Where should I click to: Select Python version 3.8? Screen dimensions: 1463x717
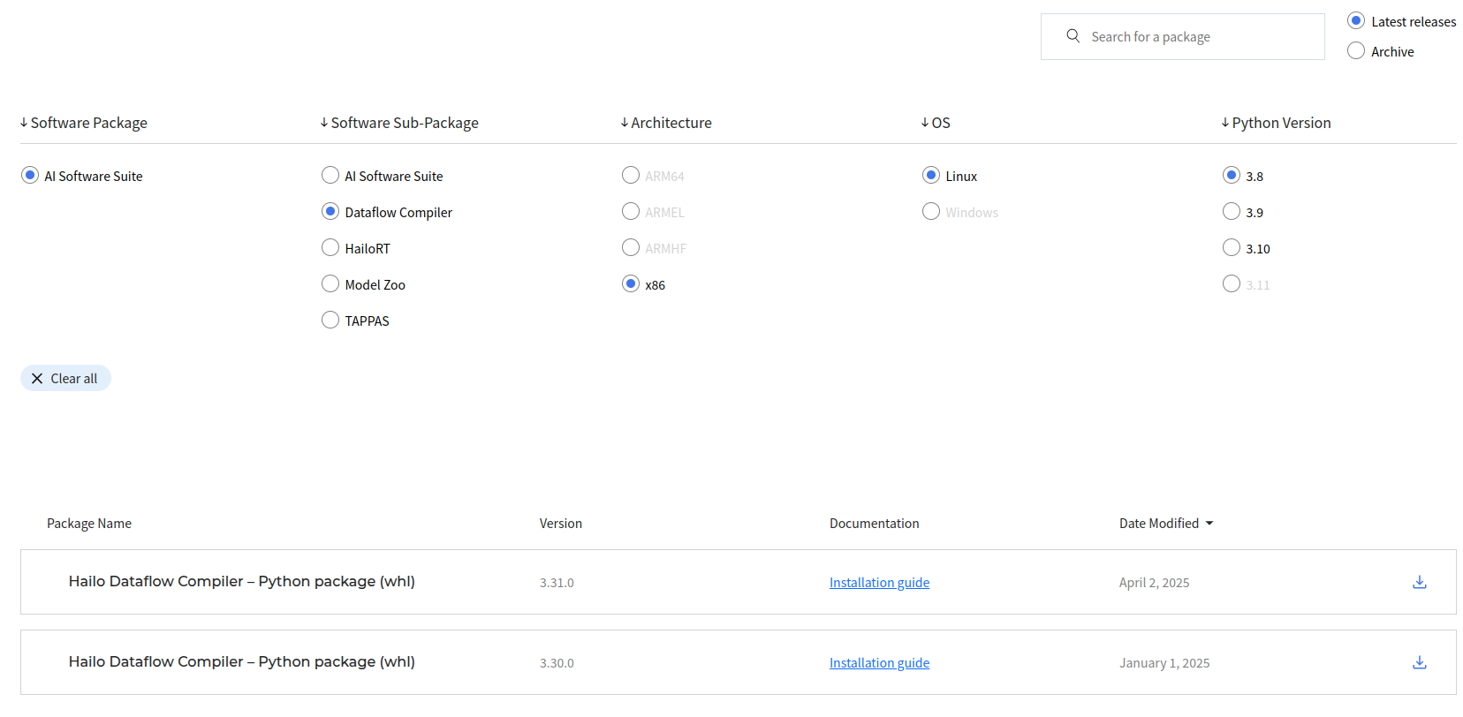[1232, 176]
